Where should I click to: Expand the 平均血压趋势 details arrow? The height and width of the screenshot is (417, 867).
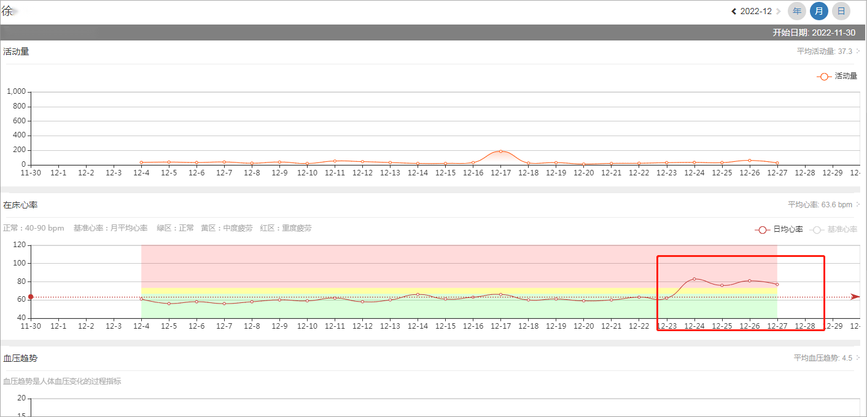click(x=858, y=358)
